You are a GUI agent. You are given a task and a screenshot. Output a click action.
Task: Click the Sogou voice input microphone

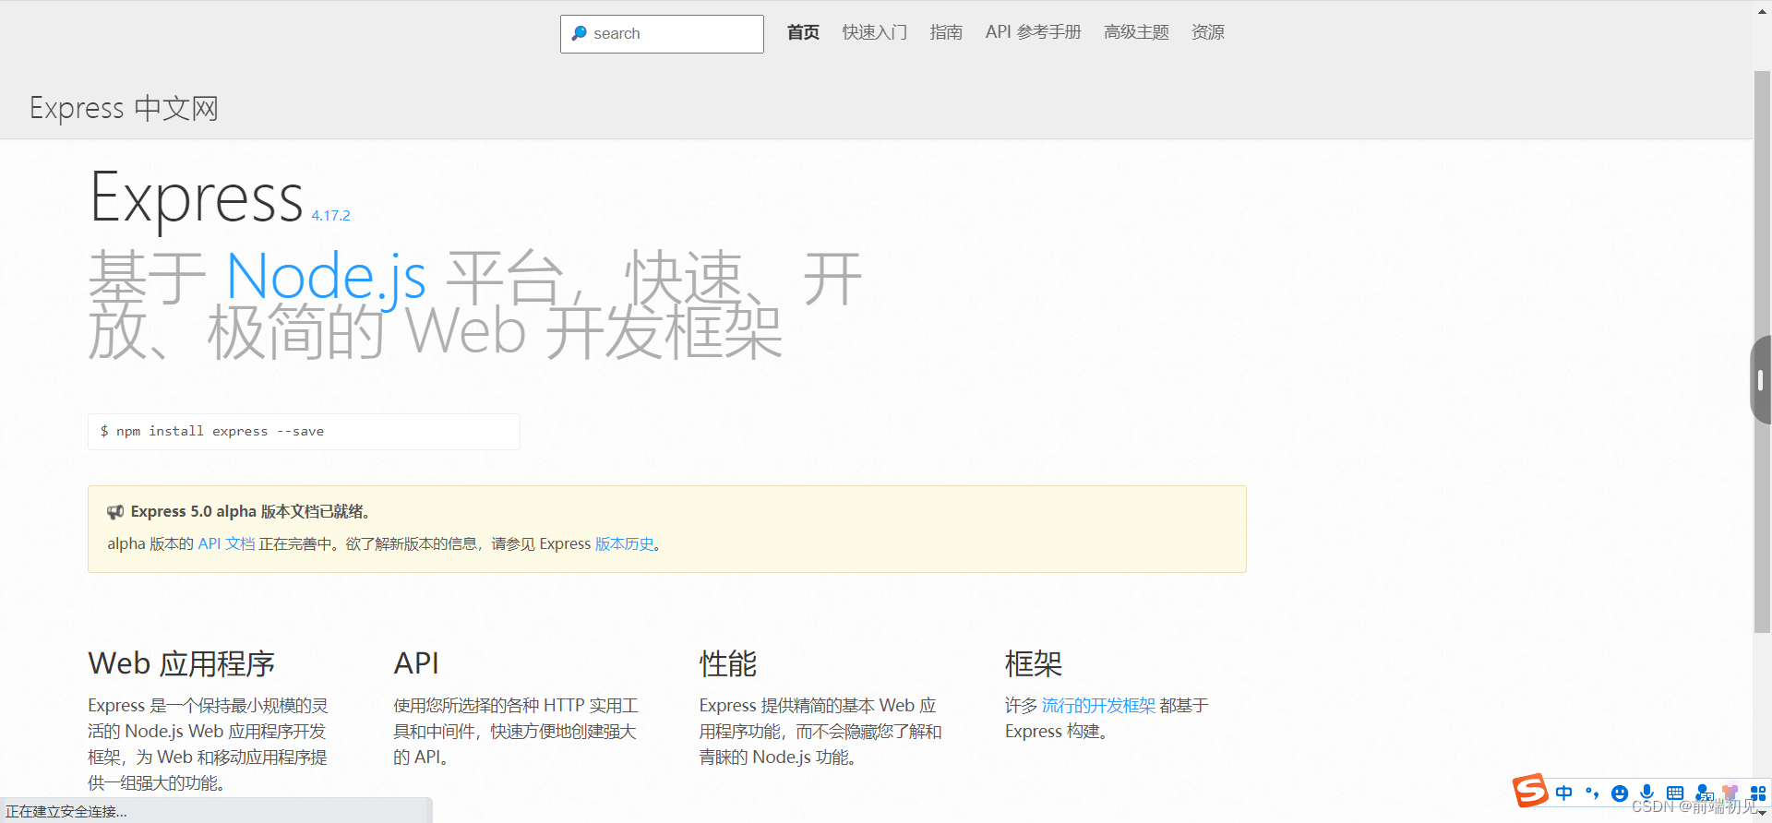(1646, 793)
